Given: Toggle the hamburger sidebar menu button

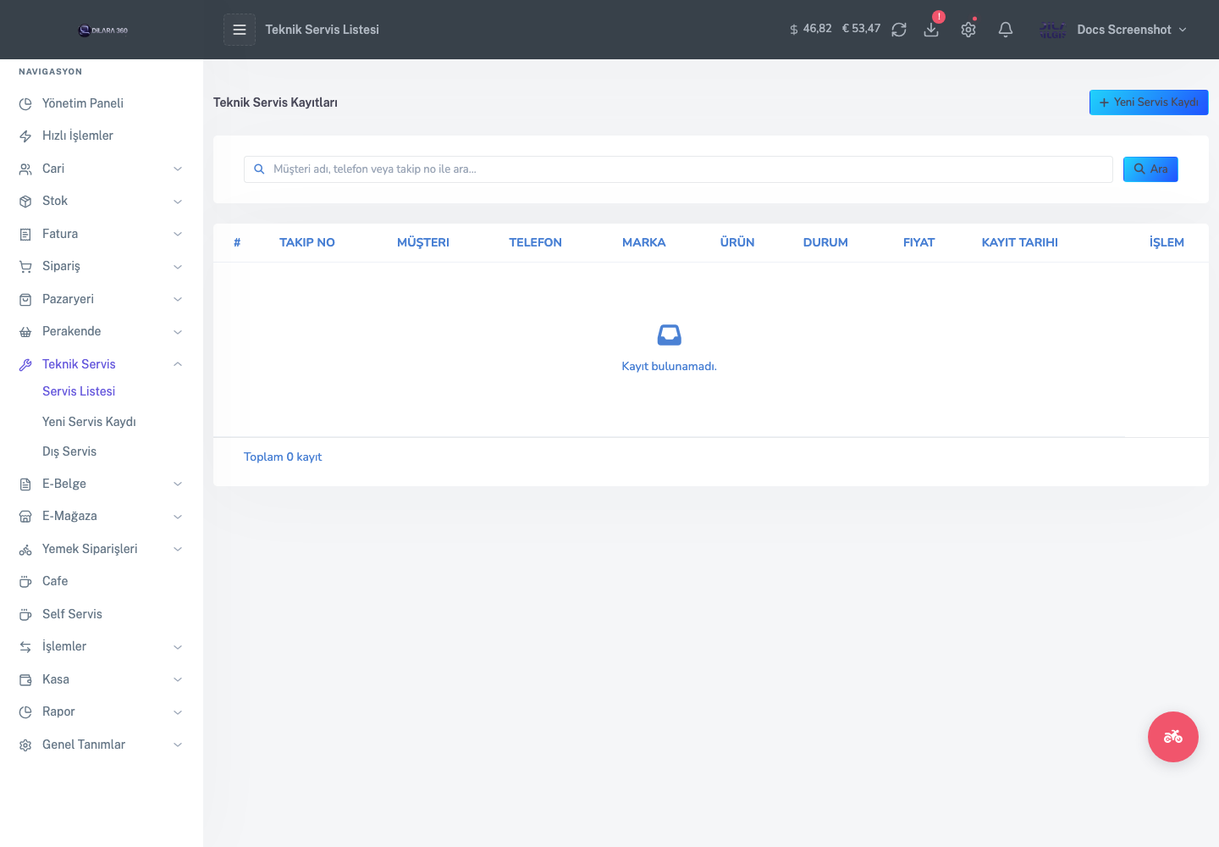Looking at the screenshot, I should click(240, 30).
